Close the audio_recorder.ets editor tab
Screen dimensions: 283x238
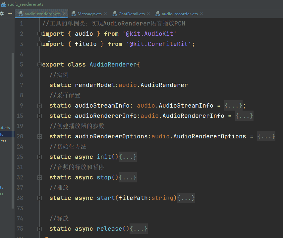pyautogui.click(x=201, y=14)
